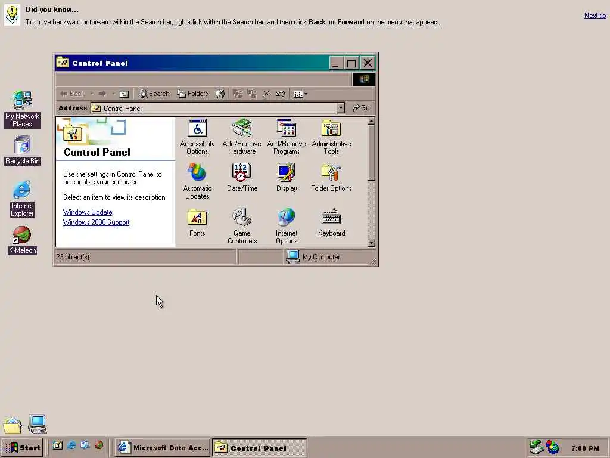
Task: Launch K-Meleon from quick launch bar
Action: (99, 445)
